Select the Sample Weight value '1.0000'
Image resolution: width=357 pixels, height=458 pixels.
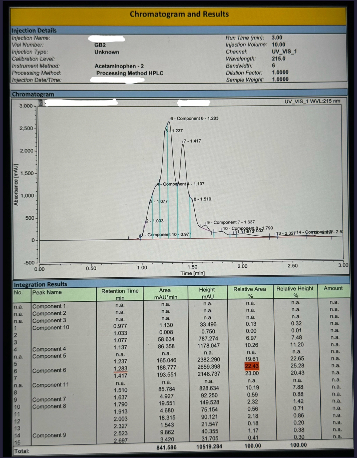[x=280, y=79]
